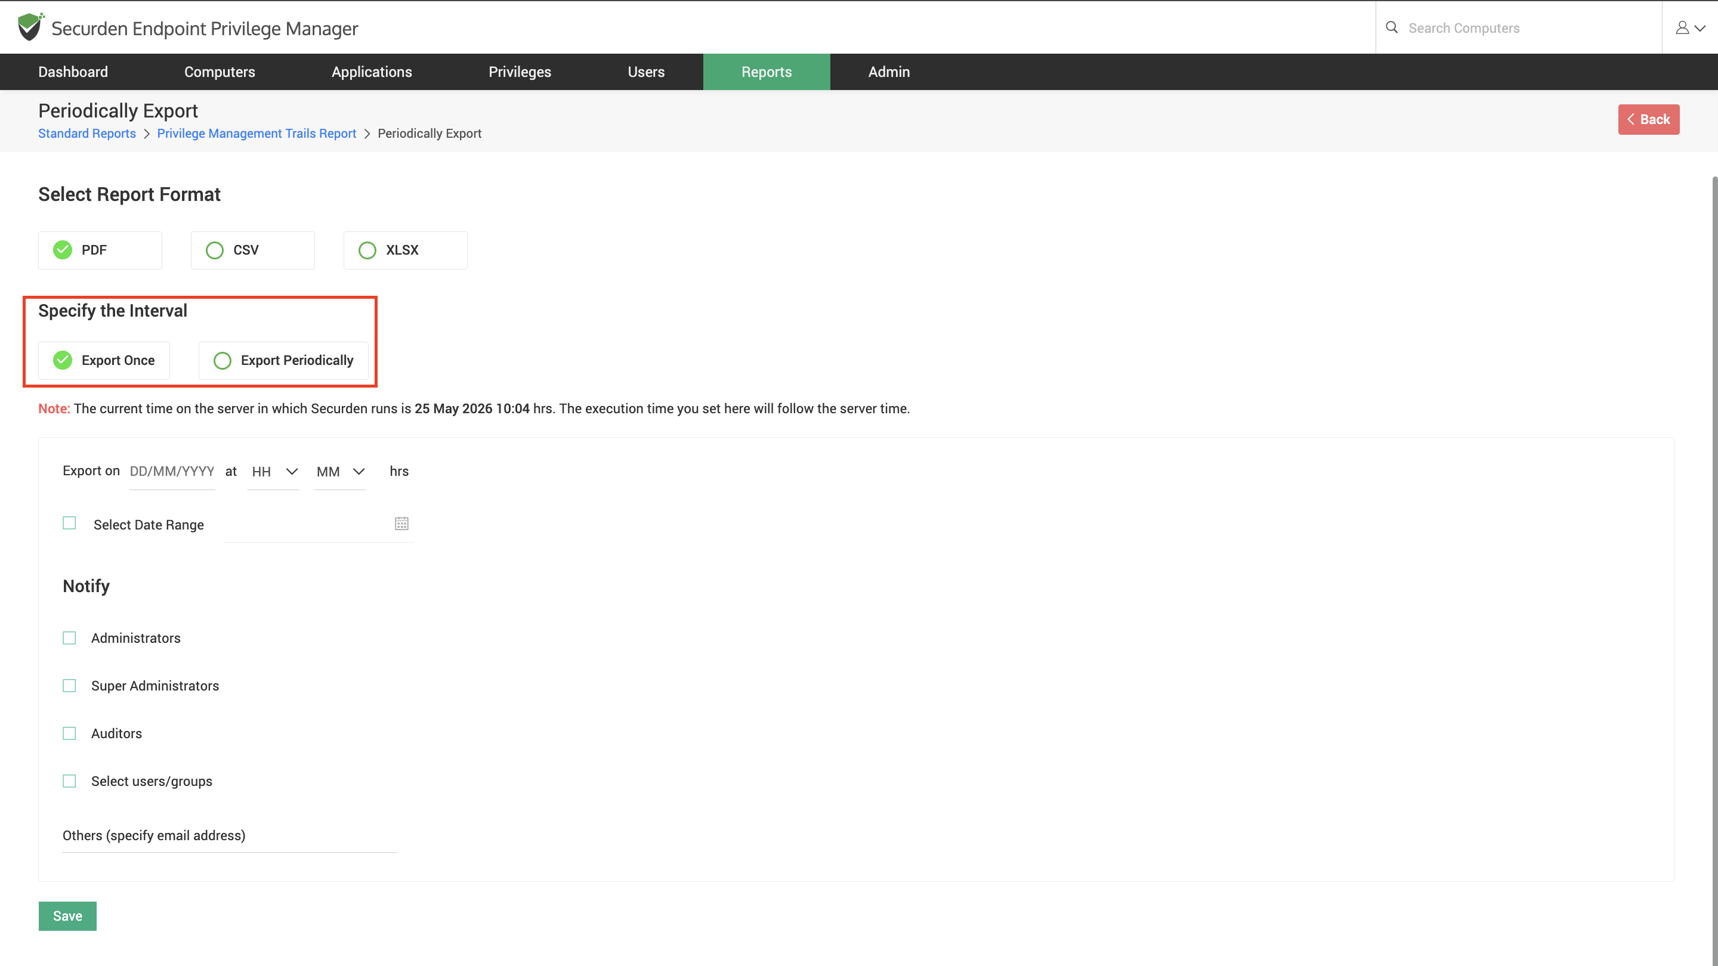Open Privilege Management Trails Report breadcrumb
This screenshot has height=966, width=1718.
coord(257,134)
